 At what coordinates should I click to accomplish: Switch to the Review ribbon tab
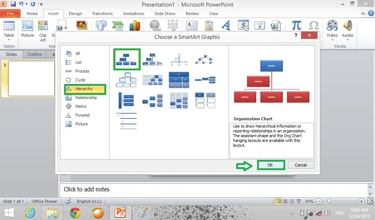192,14
